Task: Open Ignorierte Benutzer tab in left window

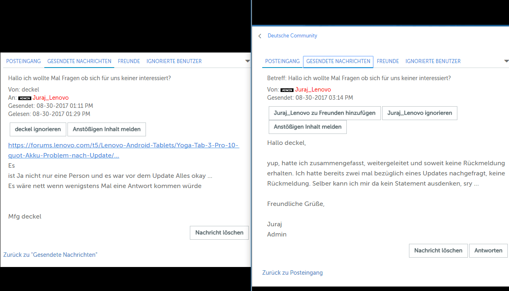Action: click(174, 61)
